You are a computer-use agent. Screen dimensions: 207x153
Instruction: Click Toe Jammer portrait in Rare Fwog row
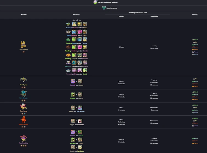coord(80,108)
